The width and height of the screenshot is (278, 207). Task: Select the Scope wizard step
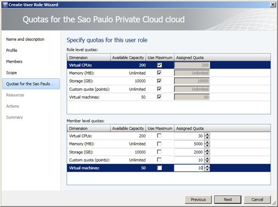point(11,73)
